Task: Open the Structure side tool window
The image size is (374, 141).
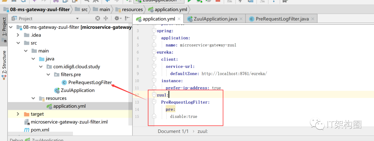Action: coord(4,64)
